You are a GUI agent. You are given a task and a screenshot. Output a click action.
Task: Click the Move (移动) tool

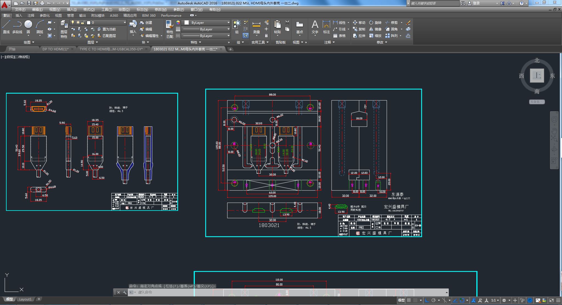(x=359, y=22)
